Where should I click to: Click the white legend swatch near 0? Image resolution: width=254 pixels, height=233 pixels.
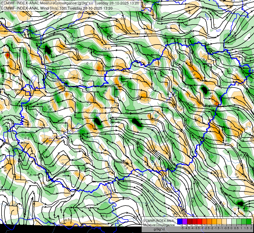[x=229, y=222]
